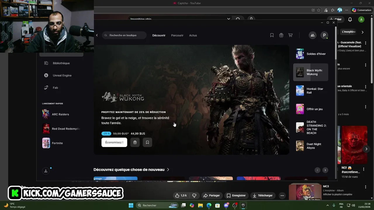Add page to favorites star in address bar
Screen dimensions: 374x210
(319, 10)
